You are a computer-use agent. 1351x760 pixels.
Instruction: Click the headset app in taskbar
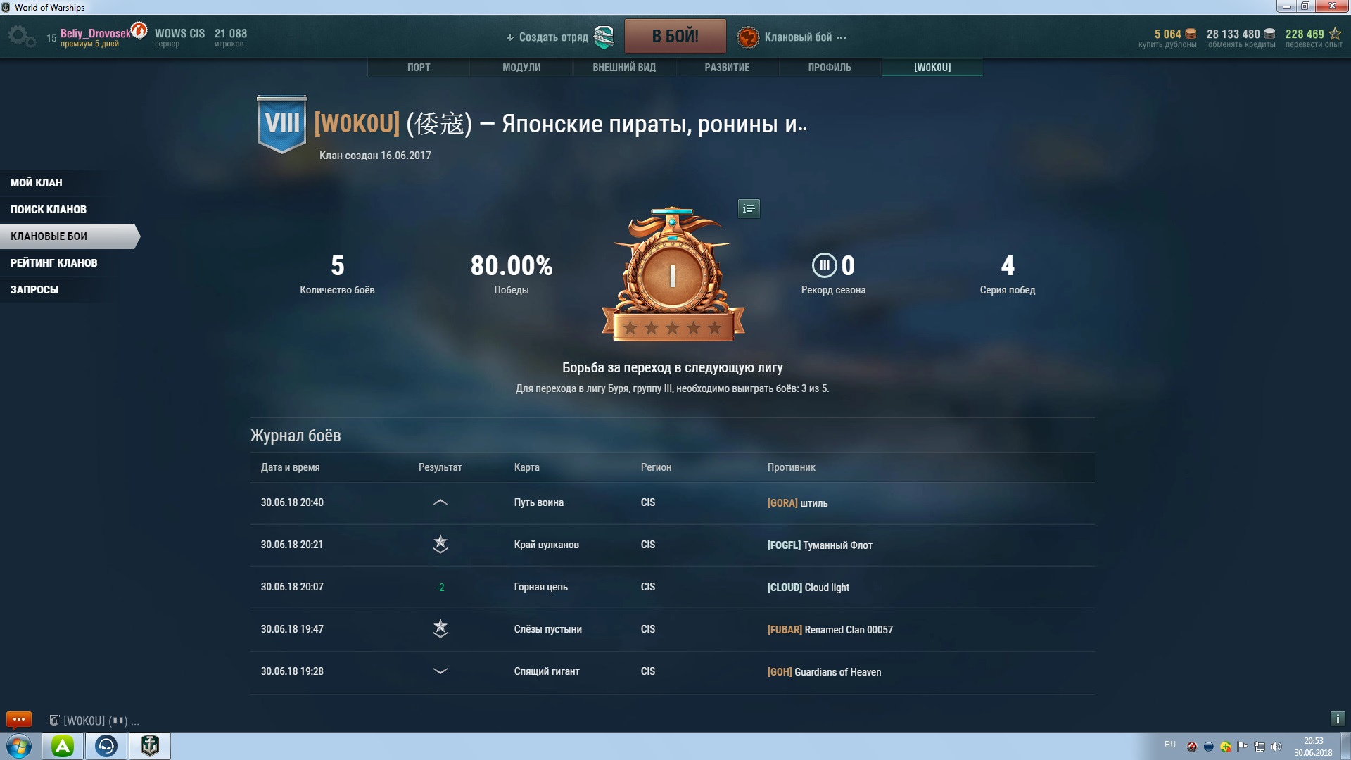click(x=106, y=746)
